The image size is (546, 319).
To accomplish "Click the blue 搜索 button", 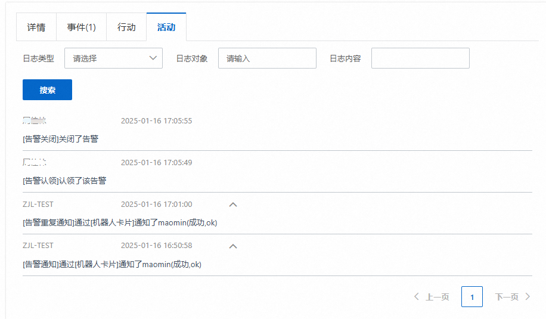I will (x=47, y=90).
